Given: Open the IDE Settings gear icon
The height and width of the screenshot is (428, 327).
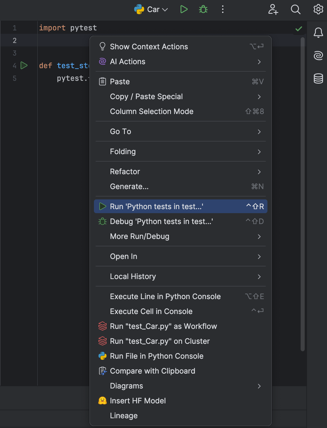Looking at the screenshot, I should point(318,9).
